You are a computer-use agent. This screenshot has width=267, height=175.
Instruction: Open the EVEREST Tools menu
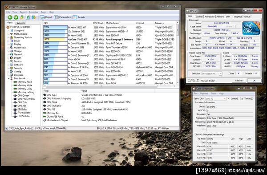pos(44,12)
